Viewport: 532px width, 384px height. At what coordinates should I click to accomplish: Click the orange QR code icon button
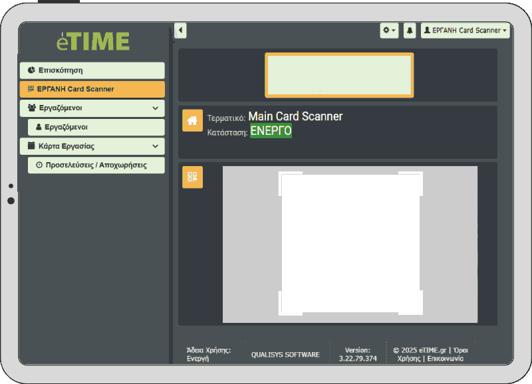tap(192, 177)
